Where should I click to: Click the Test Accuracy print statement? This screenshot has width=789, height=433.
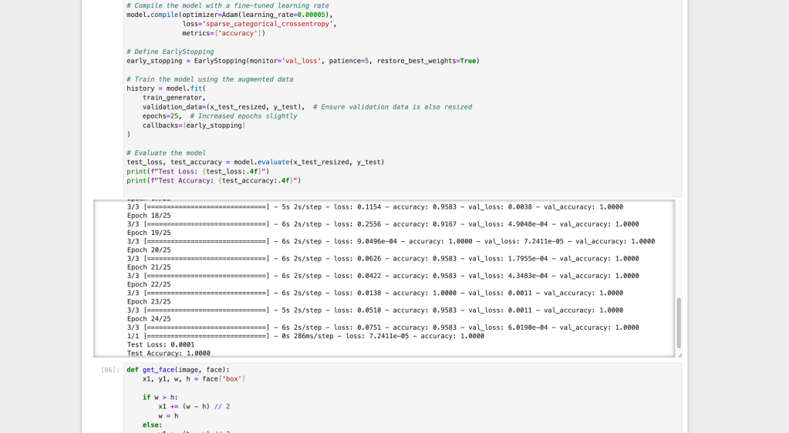click(x=213, y=180)
